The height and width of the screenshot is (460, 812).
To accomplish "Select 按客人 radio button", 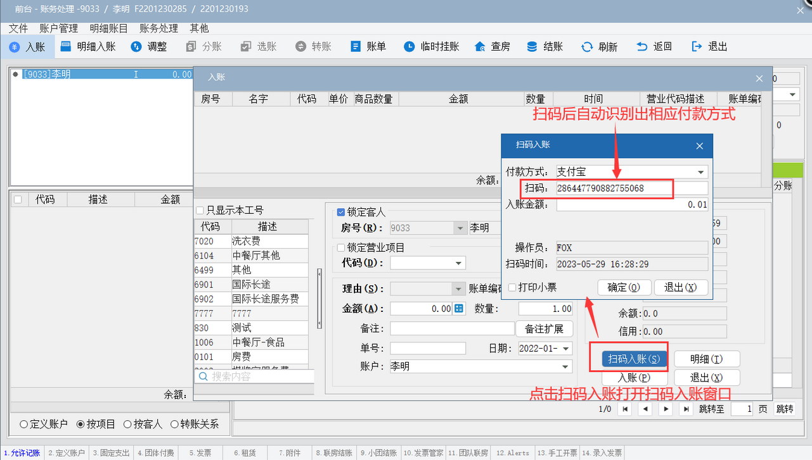I will pyautogui.click(x=127, y=425).
